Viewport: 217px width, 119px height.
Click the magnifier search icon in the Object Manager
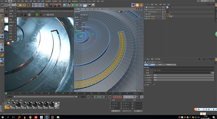[x=207, y=5]
